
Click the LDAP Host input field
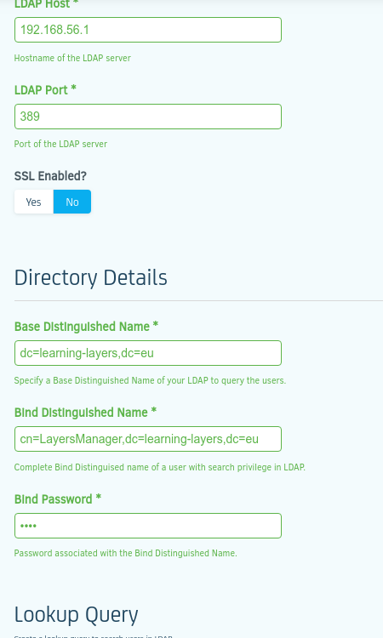[x=148, y=30]
